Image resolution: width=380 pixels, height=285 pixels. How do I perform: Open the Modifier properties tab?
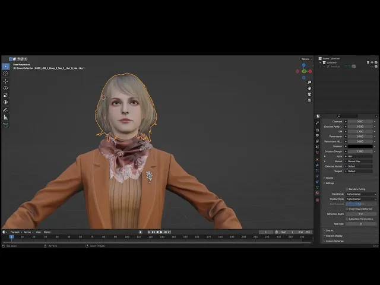click(x=317, y=165)
